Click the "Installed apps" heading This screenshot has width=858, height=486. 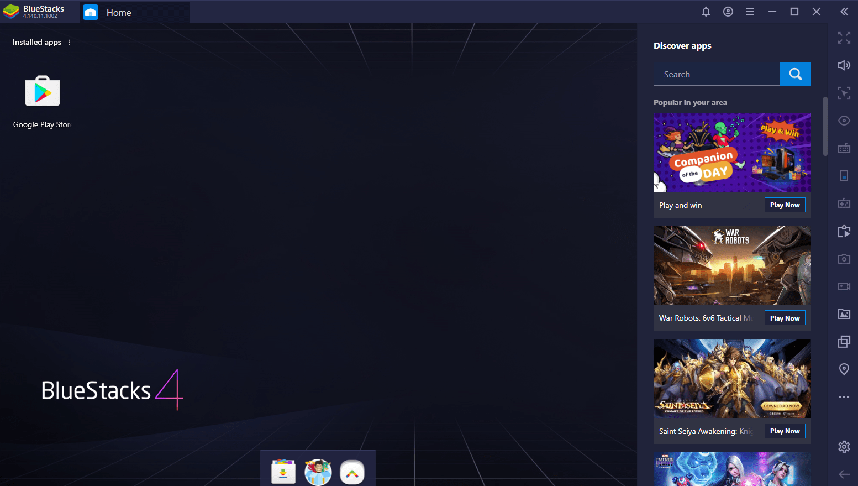point(37,43)
